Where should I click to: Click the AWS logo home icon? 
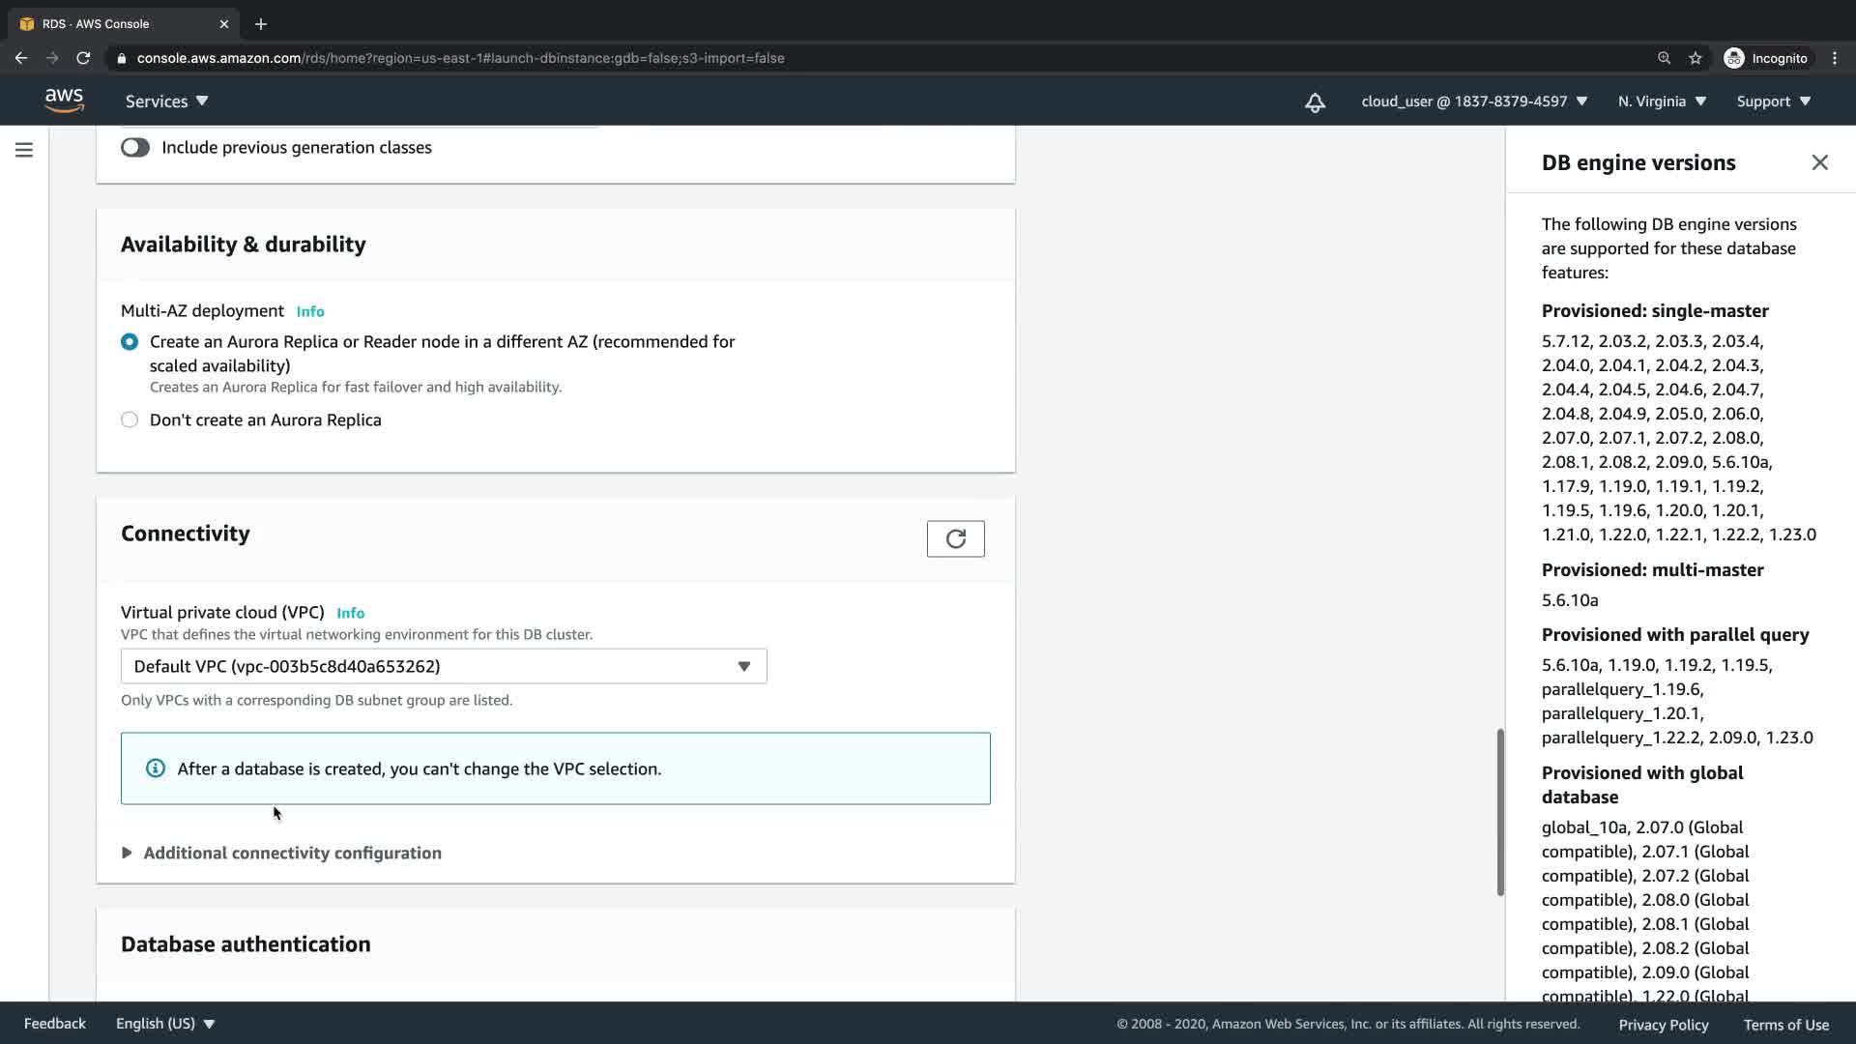click(x=64, y=101)
